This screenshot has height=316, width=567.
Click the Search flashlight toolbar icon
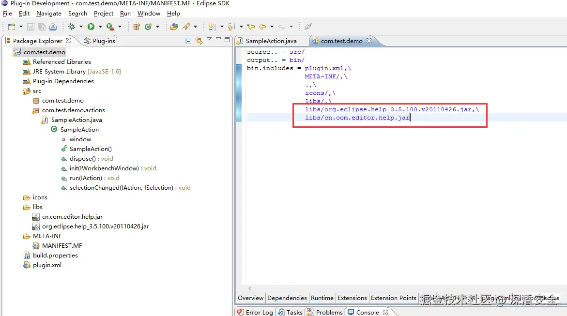pos(186,27)
